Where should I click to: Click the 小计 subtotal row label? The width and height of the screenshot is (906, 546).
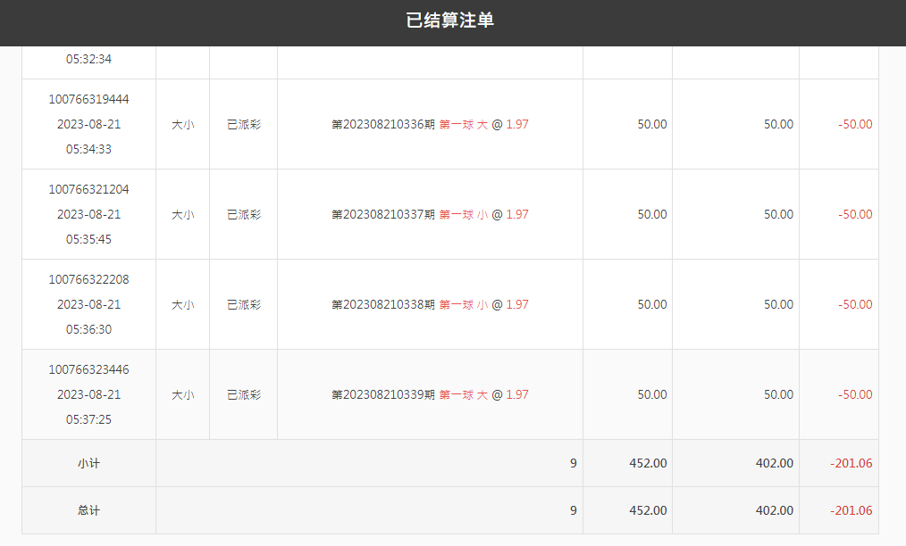[x=88, y=463]
